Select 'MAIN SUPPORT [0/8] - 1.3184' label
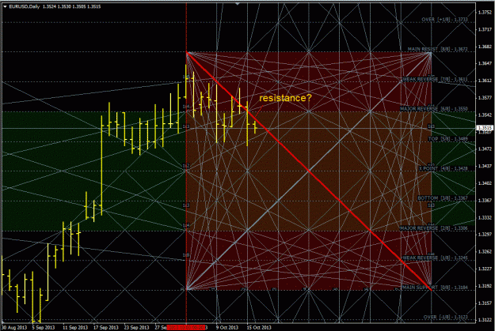495x331 pixels. (435, 288)
